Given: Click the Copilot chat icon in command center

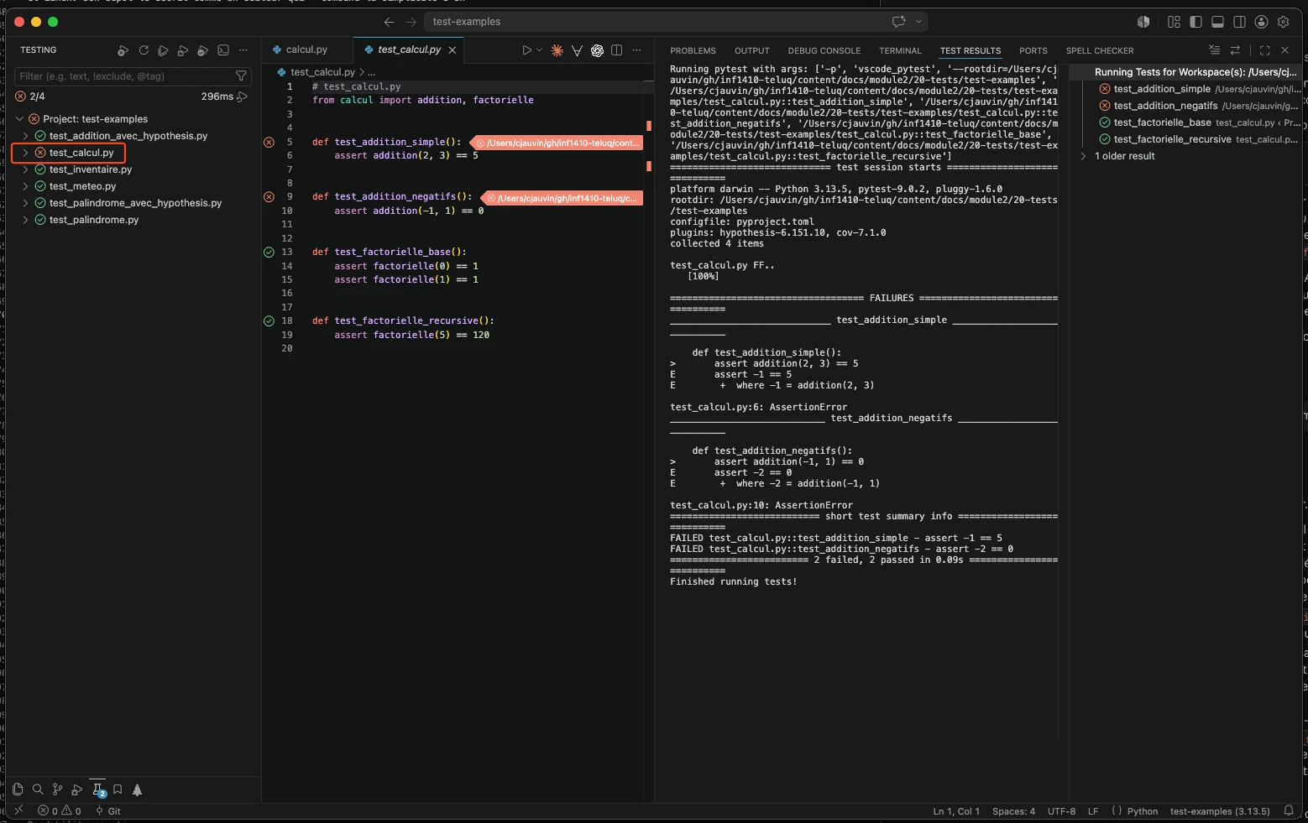Looking at the screenshot, I should pyautogui.click(x=899, y=22).
